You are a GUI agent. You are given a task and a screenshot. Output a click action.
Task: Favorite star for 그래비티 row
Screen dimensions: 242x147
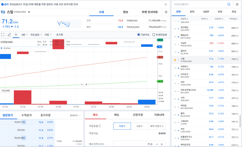click(x=175, y=122)
